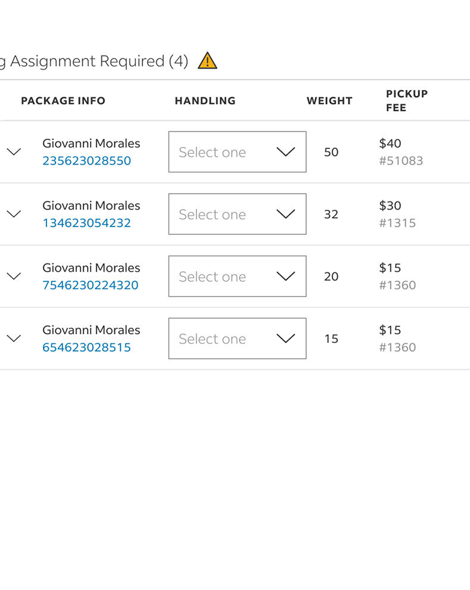This screenshot has width=470, height=590.
Task: Open tracking number 134623054232 link
Action: (x=86, y=223)
